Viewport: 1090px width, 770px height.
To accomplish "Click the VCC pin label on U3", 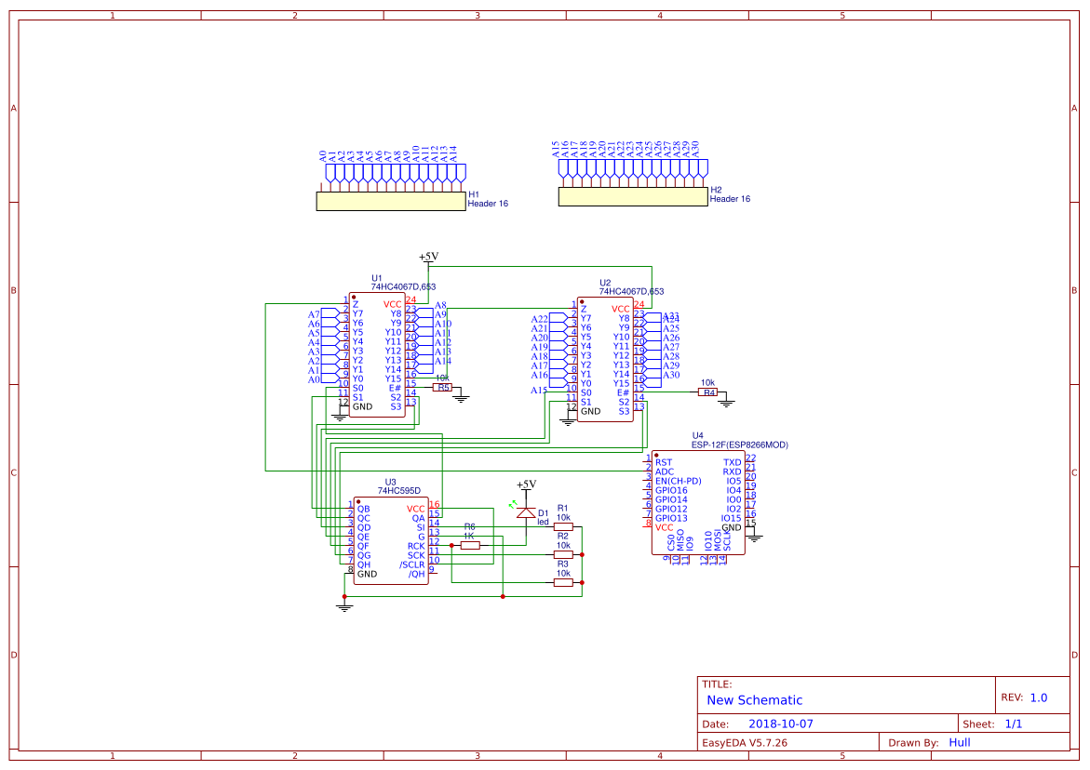I will (416, 509).
